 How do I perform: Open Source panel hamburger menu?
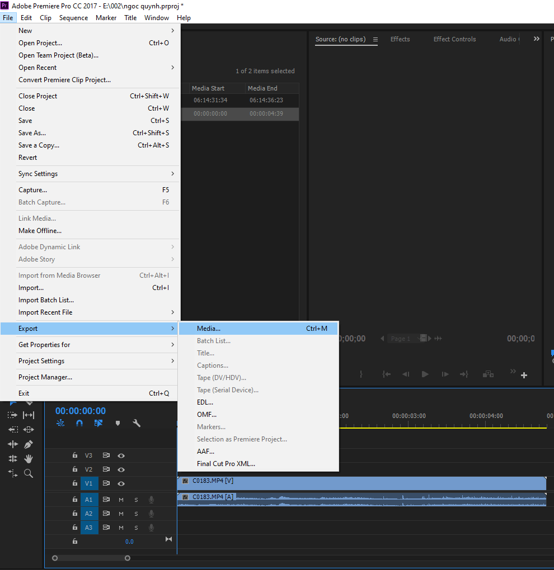click(375, 39)
